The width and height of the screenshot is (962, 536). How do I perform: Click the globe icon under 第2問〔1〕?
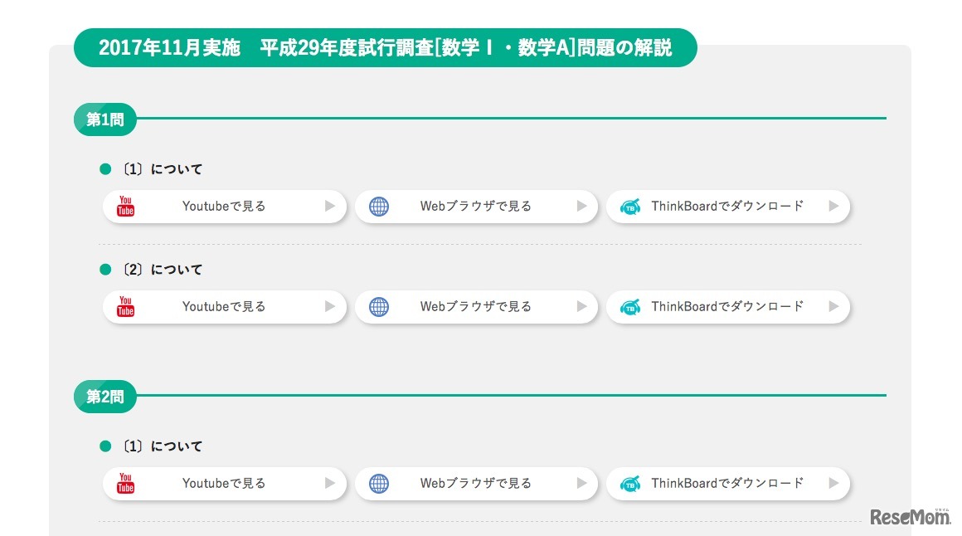pyautogui.click(x=379, y=483)
